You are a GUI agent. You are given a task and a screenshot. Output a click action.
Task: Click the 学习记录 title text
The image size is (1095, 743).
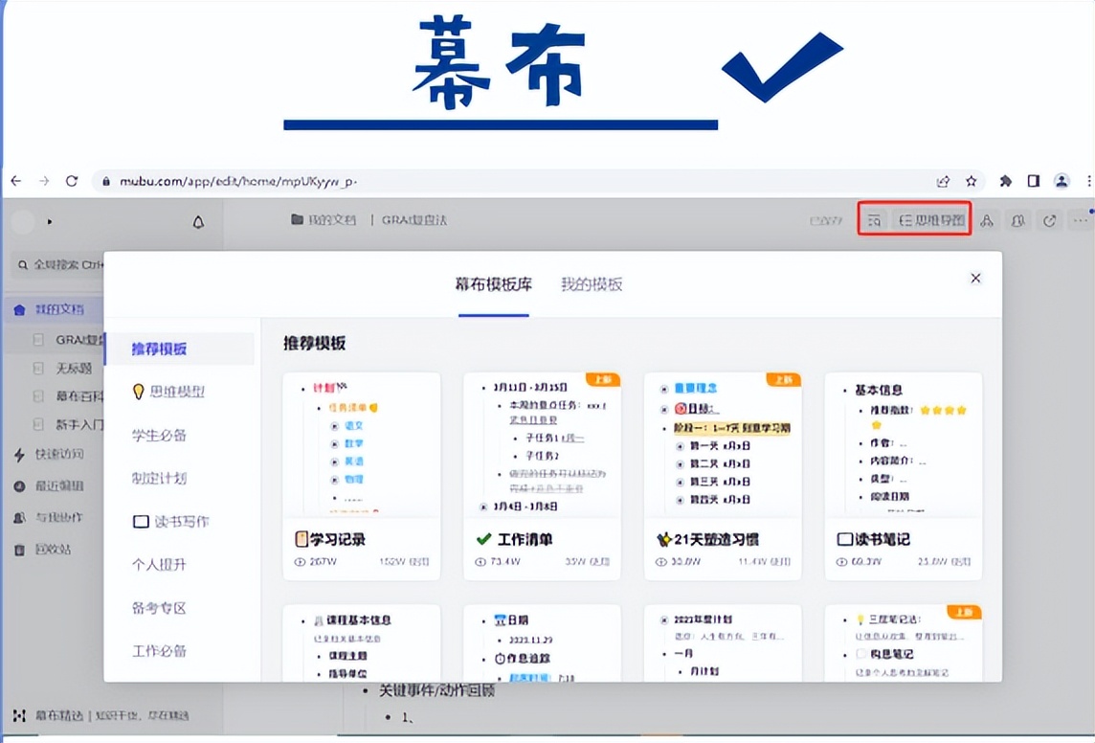tap(338, 539)
